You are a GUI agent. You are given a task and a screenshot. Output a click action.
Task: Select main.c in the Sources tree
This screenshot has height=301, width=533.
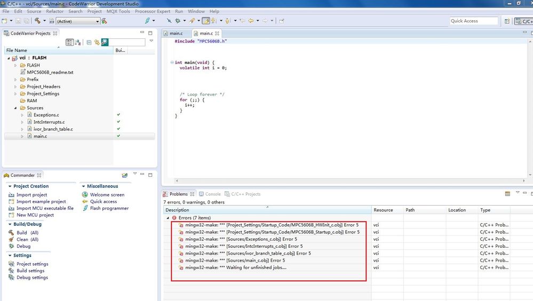tap(40, 136)
